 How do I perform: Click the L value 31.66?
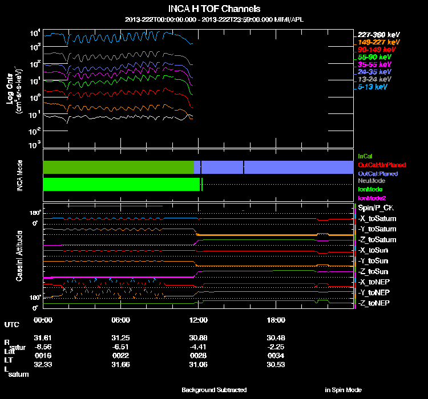point(120,364)
